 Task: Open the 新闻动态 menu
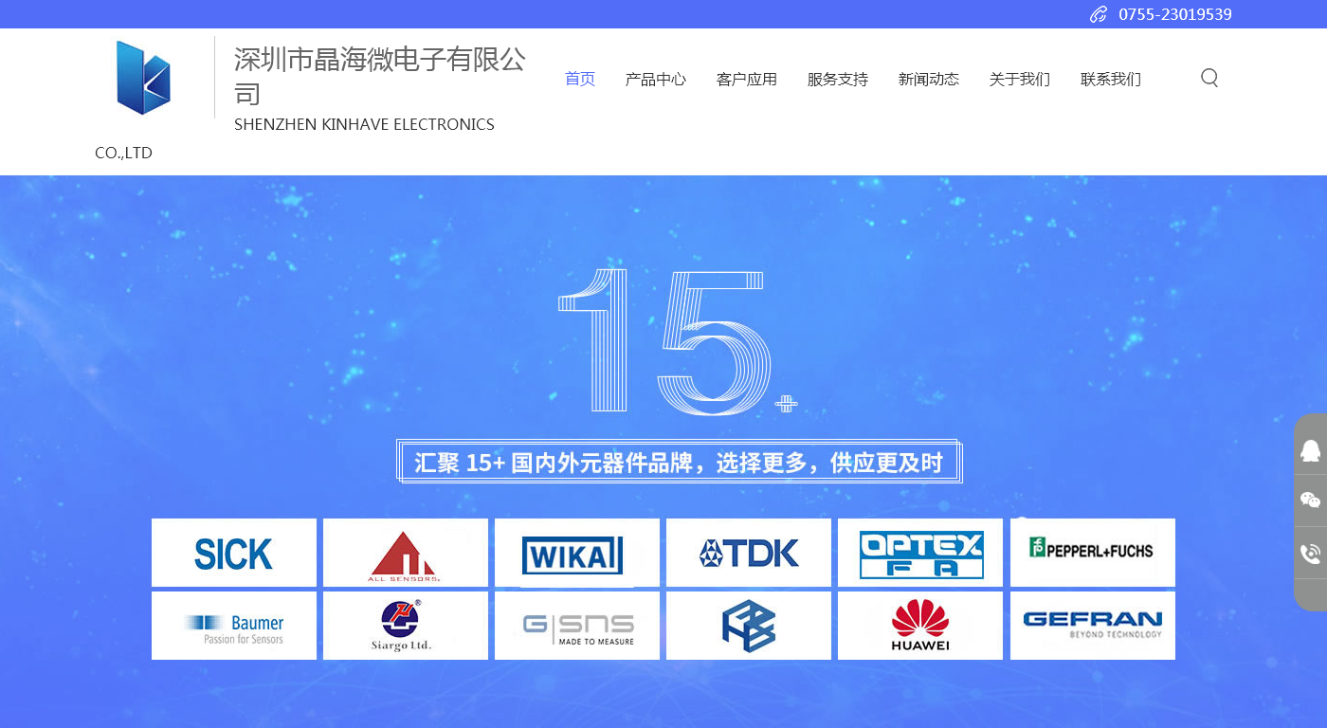(929, 79)
